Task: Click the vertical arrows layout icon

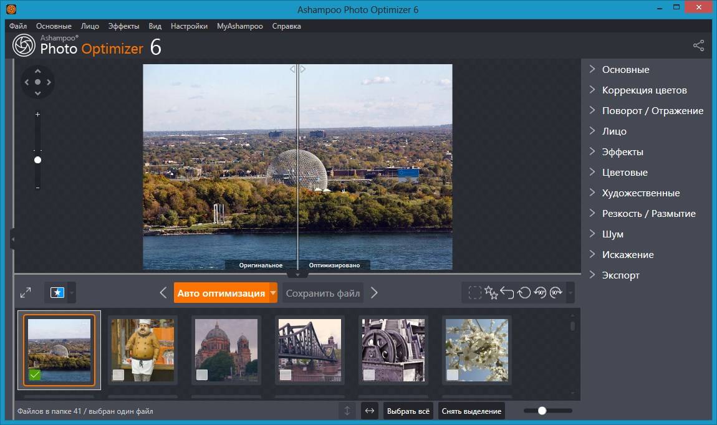Action: tap(347, 411)
